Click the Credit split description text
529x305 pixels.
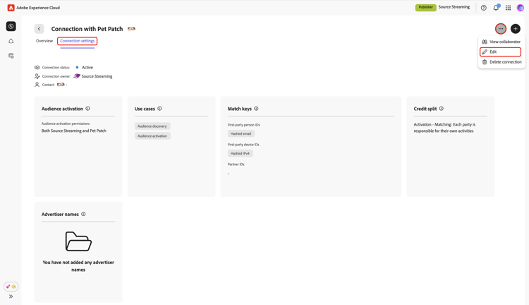click(444, 128)
